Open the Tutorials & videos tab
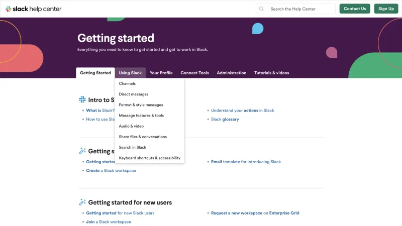Image resolution: width=402 pixels, height=226 pixels. [x=271, y=73]
